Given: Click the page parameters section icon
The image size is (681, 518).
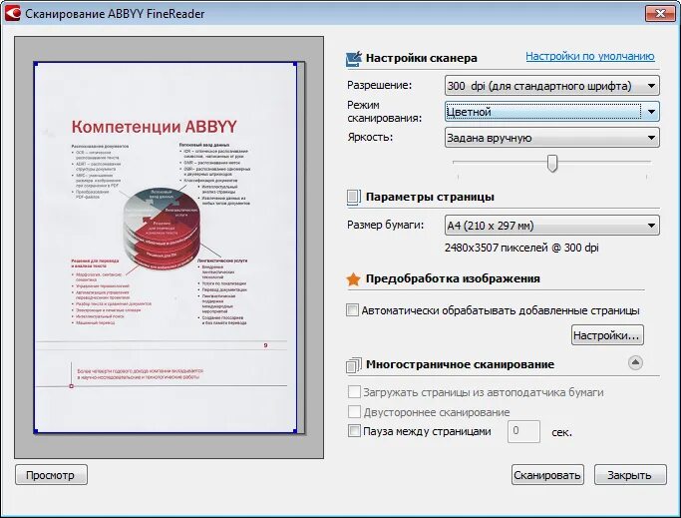Looking at the screenshot, I should point(353,197).
